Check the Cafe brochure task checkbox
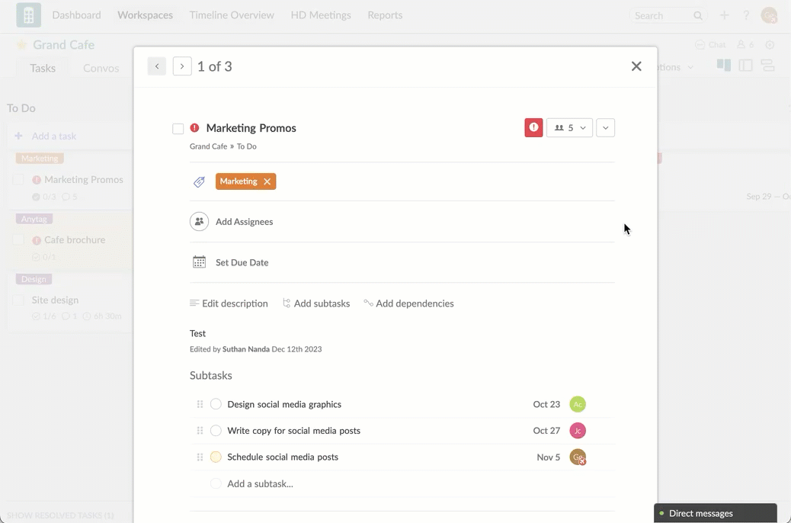791x523 pixels. pyautogui.click(x=18, y=240)
